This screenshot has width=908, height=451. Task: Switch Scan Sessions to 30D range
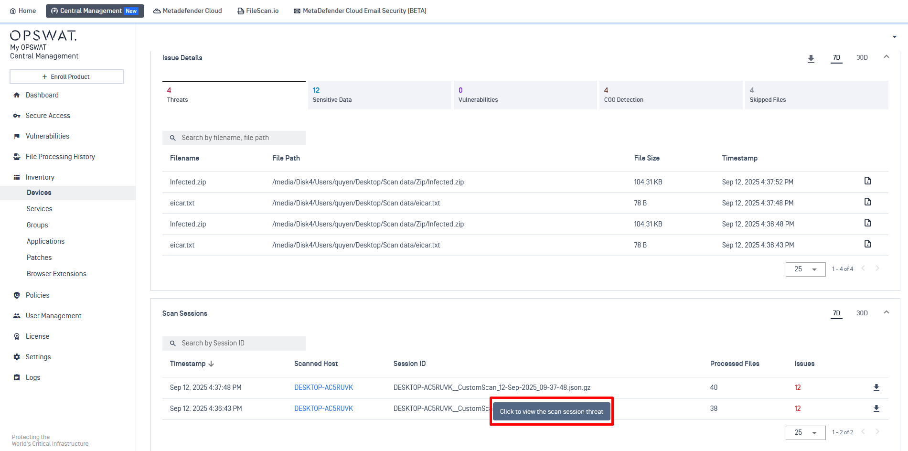click(x=862, y=313)
